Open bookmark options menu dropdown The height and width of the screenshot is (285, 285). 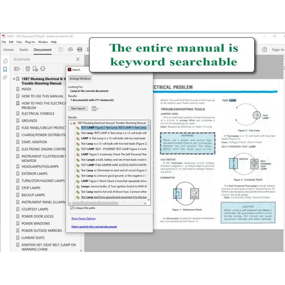point(17,69)
